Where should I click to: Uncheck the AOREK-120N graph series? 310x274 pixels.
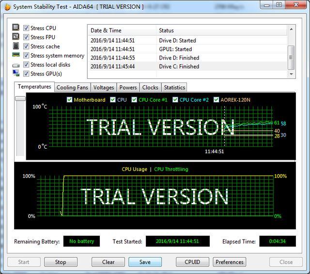tap(217, 100)
